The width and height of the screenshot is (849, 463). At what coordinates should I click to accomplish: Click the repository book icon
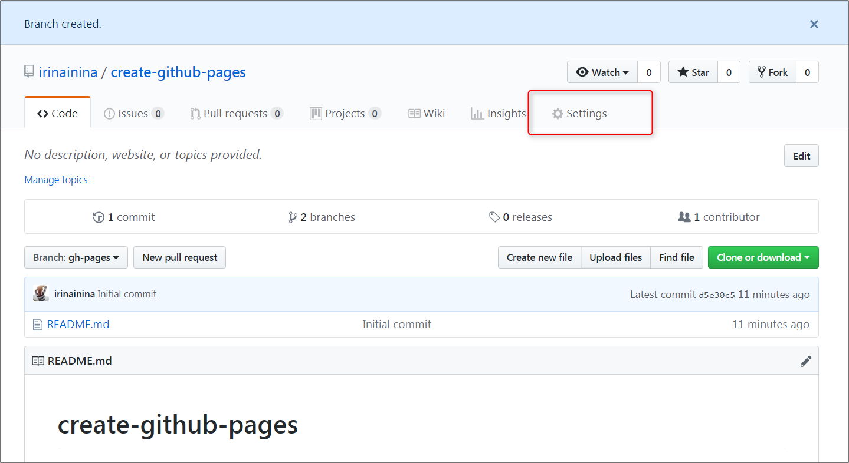(29, 72)
